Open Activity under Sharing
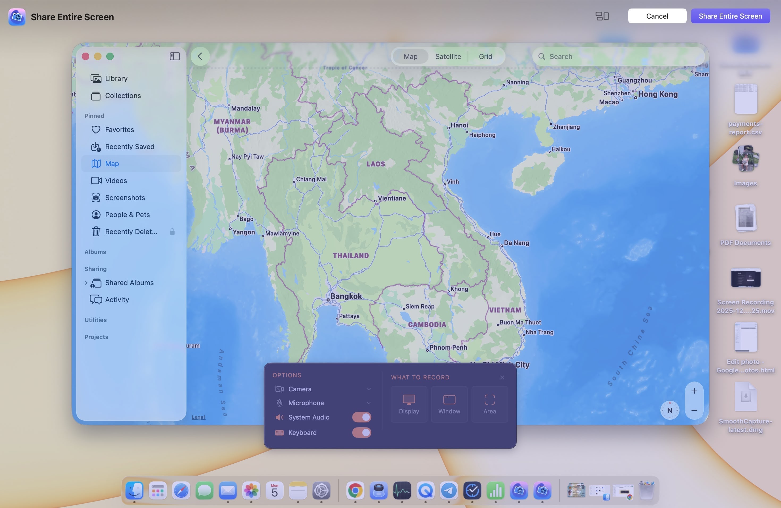 tap(131, 300)
